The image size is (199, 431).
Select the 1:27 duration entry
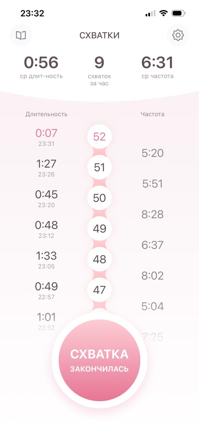46,164
